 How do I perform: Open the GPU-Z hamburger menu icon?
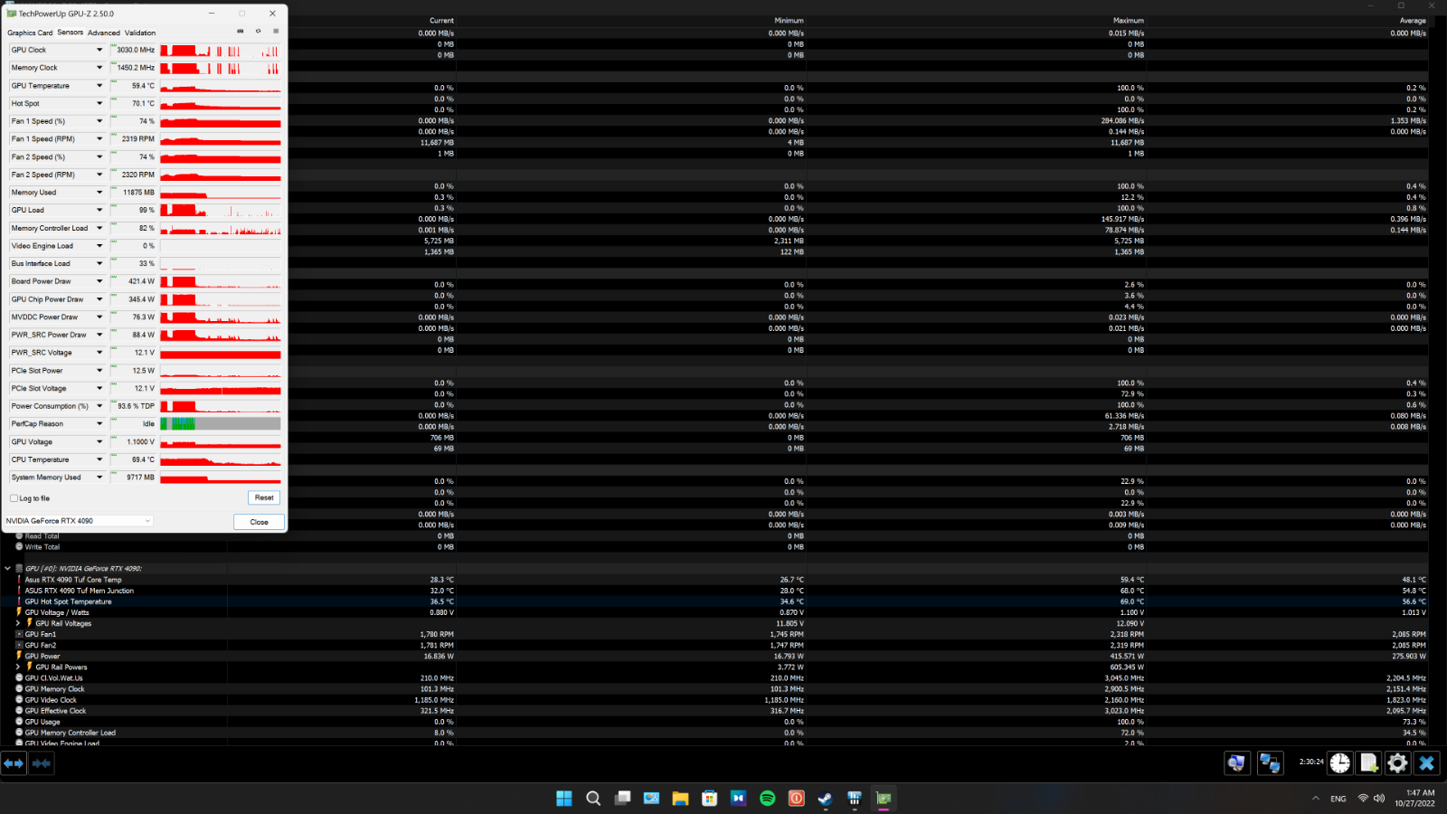pos(276,32)
